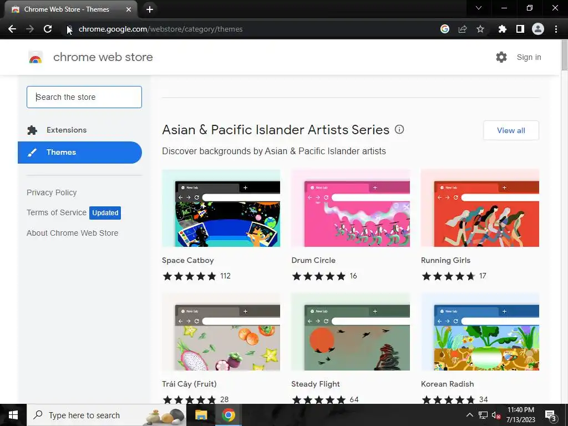The image size is (568, 426).
Task: Open the network status tray icon
Action: coord(483,415)
